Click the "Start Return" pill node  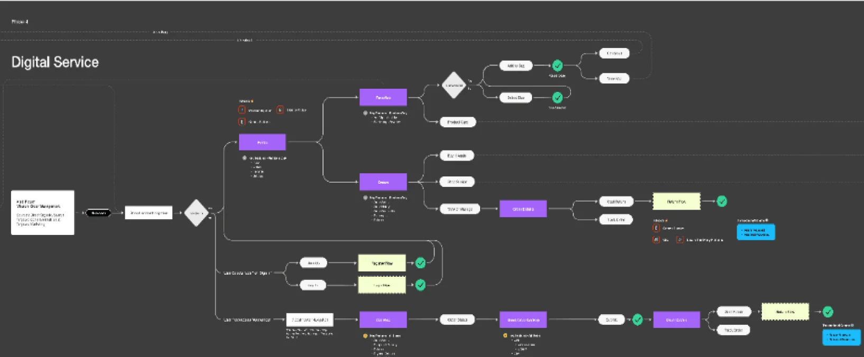pyautogui.click(x=616, y=201)
